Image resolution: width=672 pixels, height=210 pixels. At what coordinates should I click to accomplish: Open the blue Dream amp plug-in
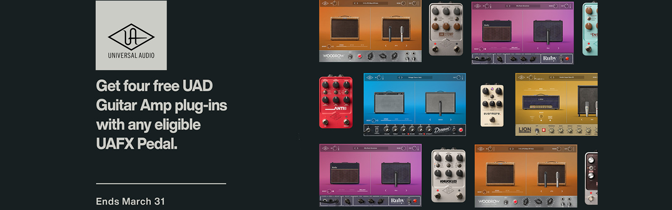[415, 105]
